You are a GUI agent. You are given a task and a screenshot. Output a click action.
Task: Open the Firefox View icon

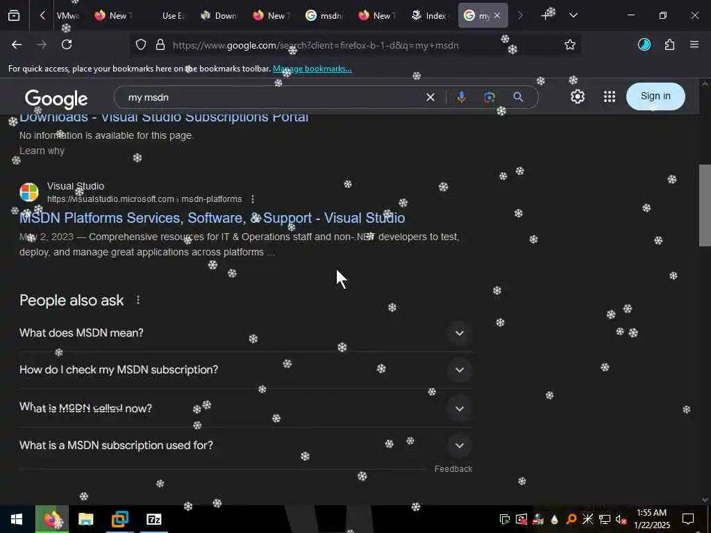tap(14, 16)
